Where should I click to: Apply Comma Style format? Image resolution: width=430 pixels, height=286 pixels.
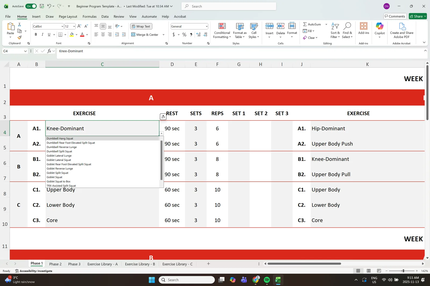191,34
